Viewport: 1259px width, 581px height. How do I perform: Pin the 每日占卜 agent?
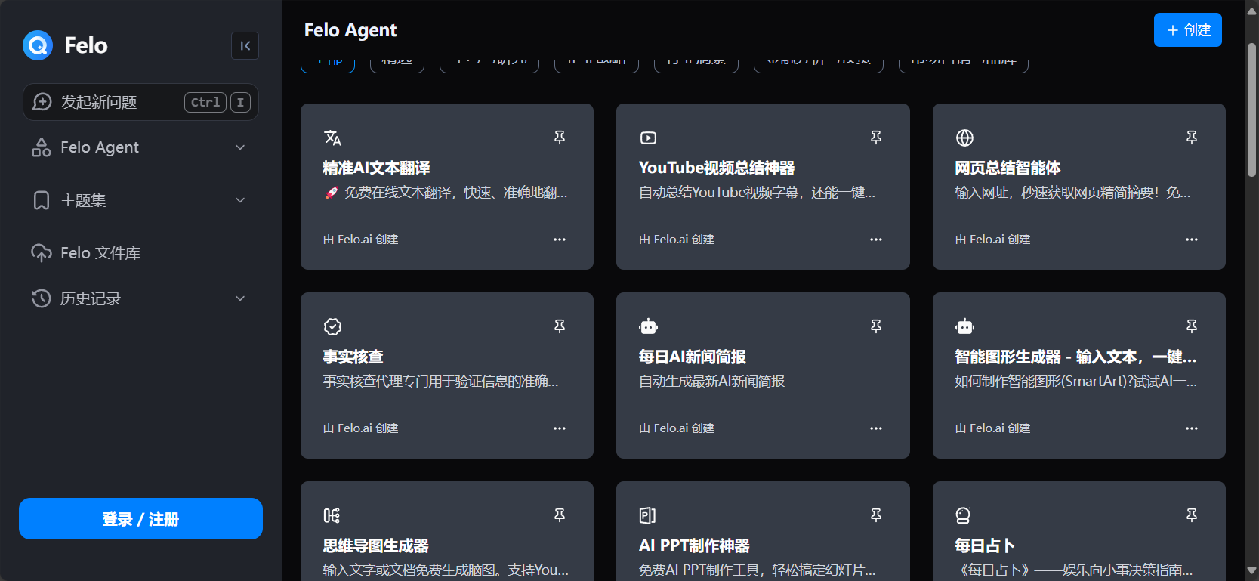click(x=1192, y=515)
